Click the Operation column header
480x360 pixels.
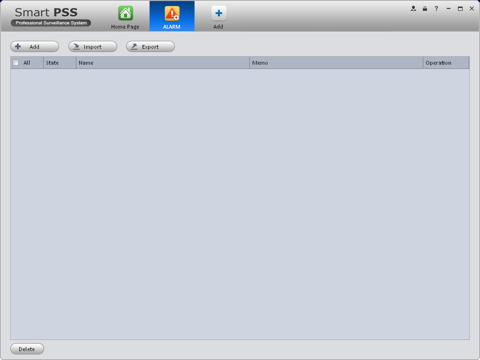click(x=446, y=63)
